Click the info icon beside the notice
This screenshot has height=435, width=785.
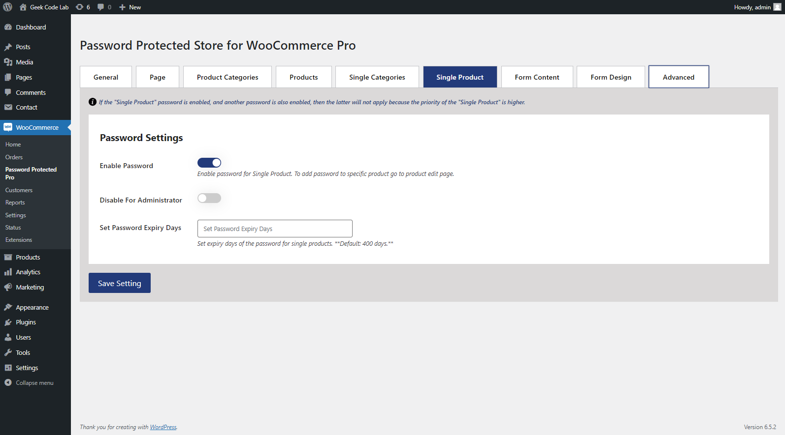tap(93, 102)
